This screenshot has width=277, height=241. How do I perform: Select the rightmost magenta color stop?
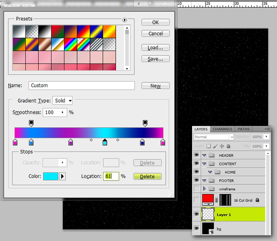pos(163,142)
